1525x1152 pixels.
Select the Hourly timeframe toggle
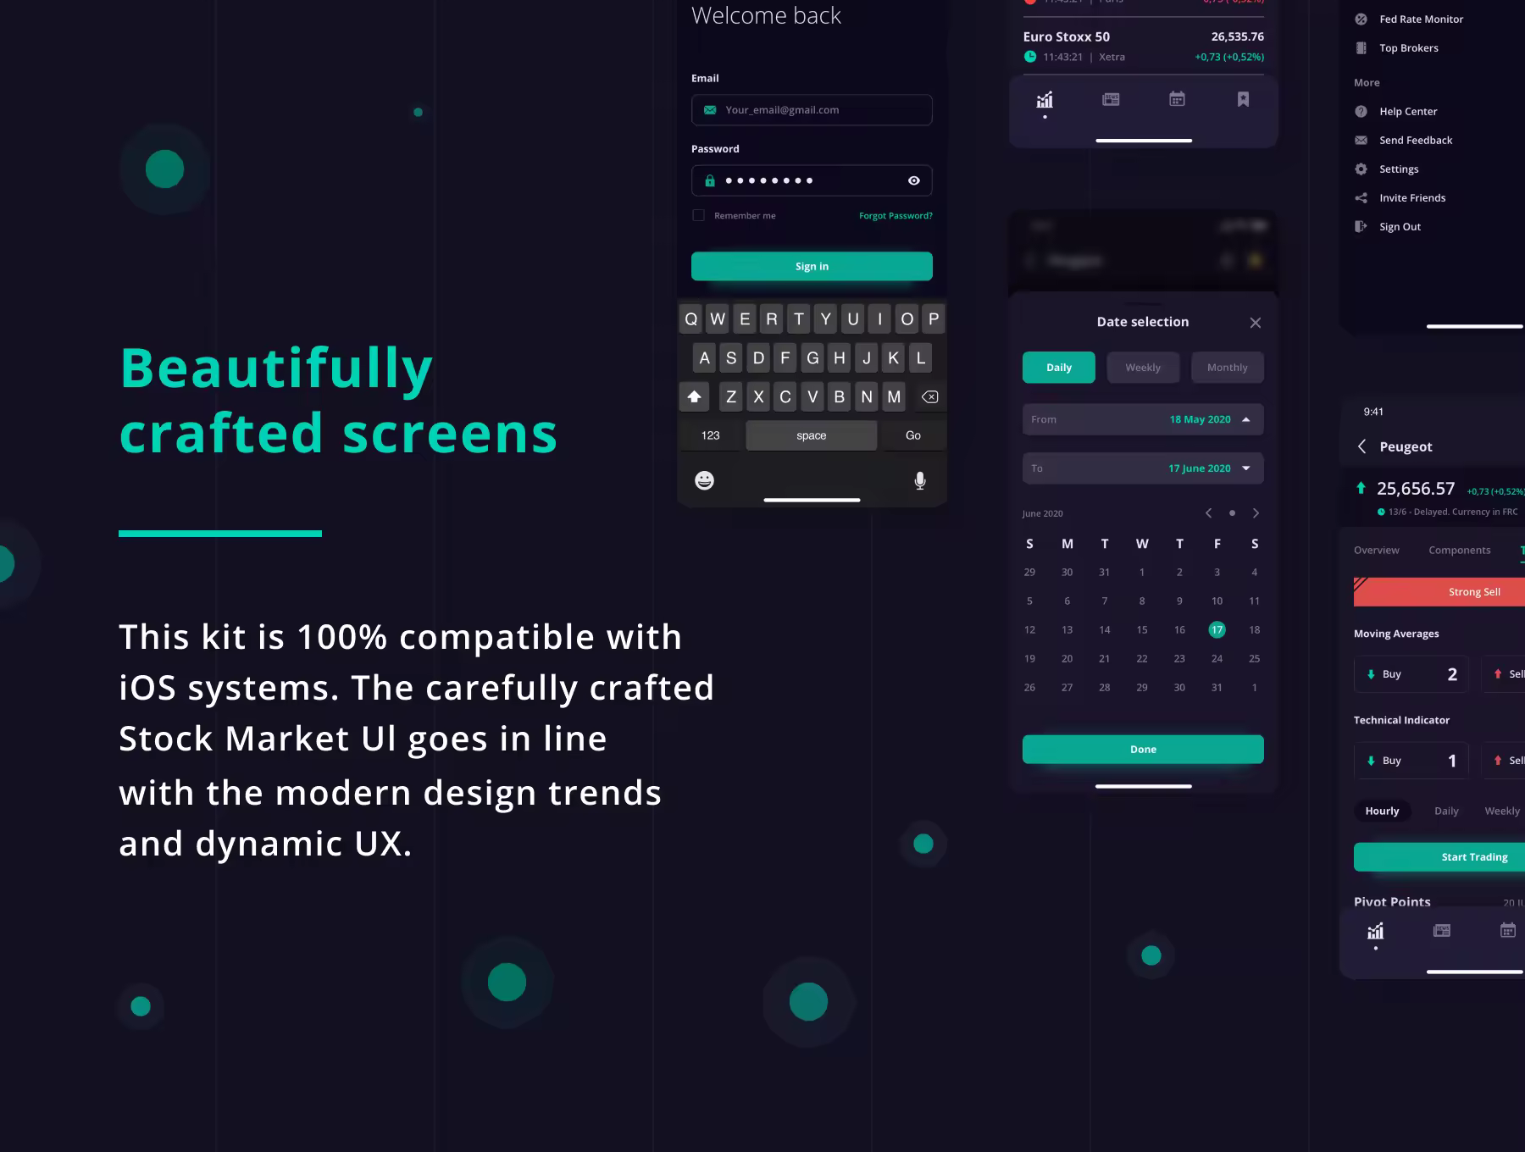coord(1382,811)
